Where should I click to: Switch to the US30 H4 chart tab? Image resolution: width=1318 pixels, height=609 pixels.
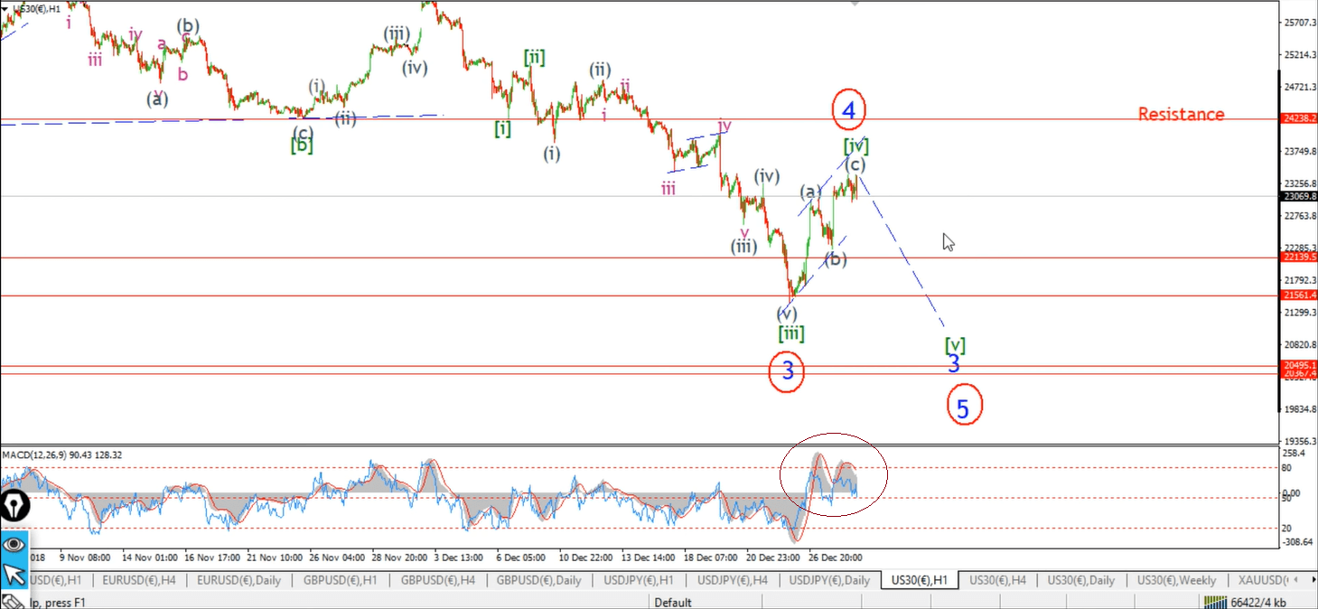point(998,580)
